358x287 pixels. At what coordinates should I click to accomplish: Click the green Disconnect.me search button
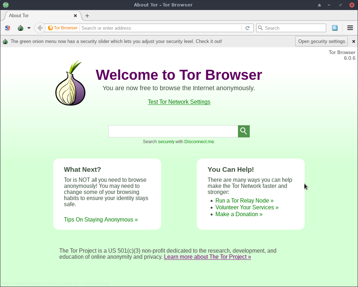click(x=244, y=131)
